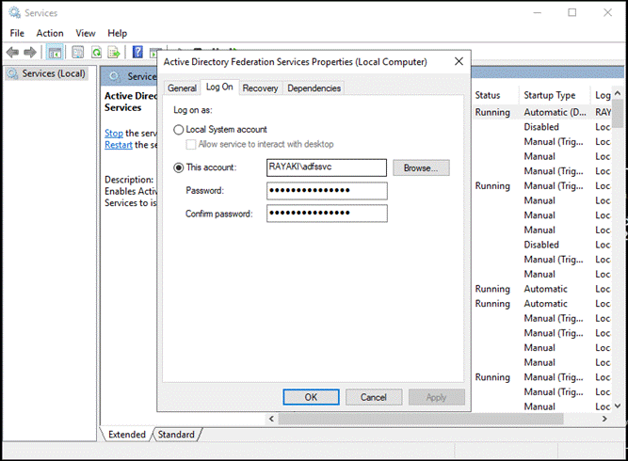Click the Restart the service link
The height and width of the screenshot is (461, 628).
click(118, 145)
